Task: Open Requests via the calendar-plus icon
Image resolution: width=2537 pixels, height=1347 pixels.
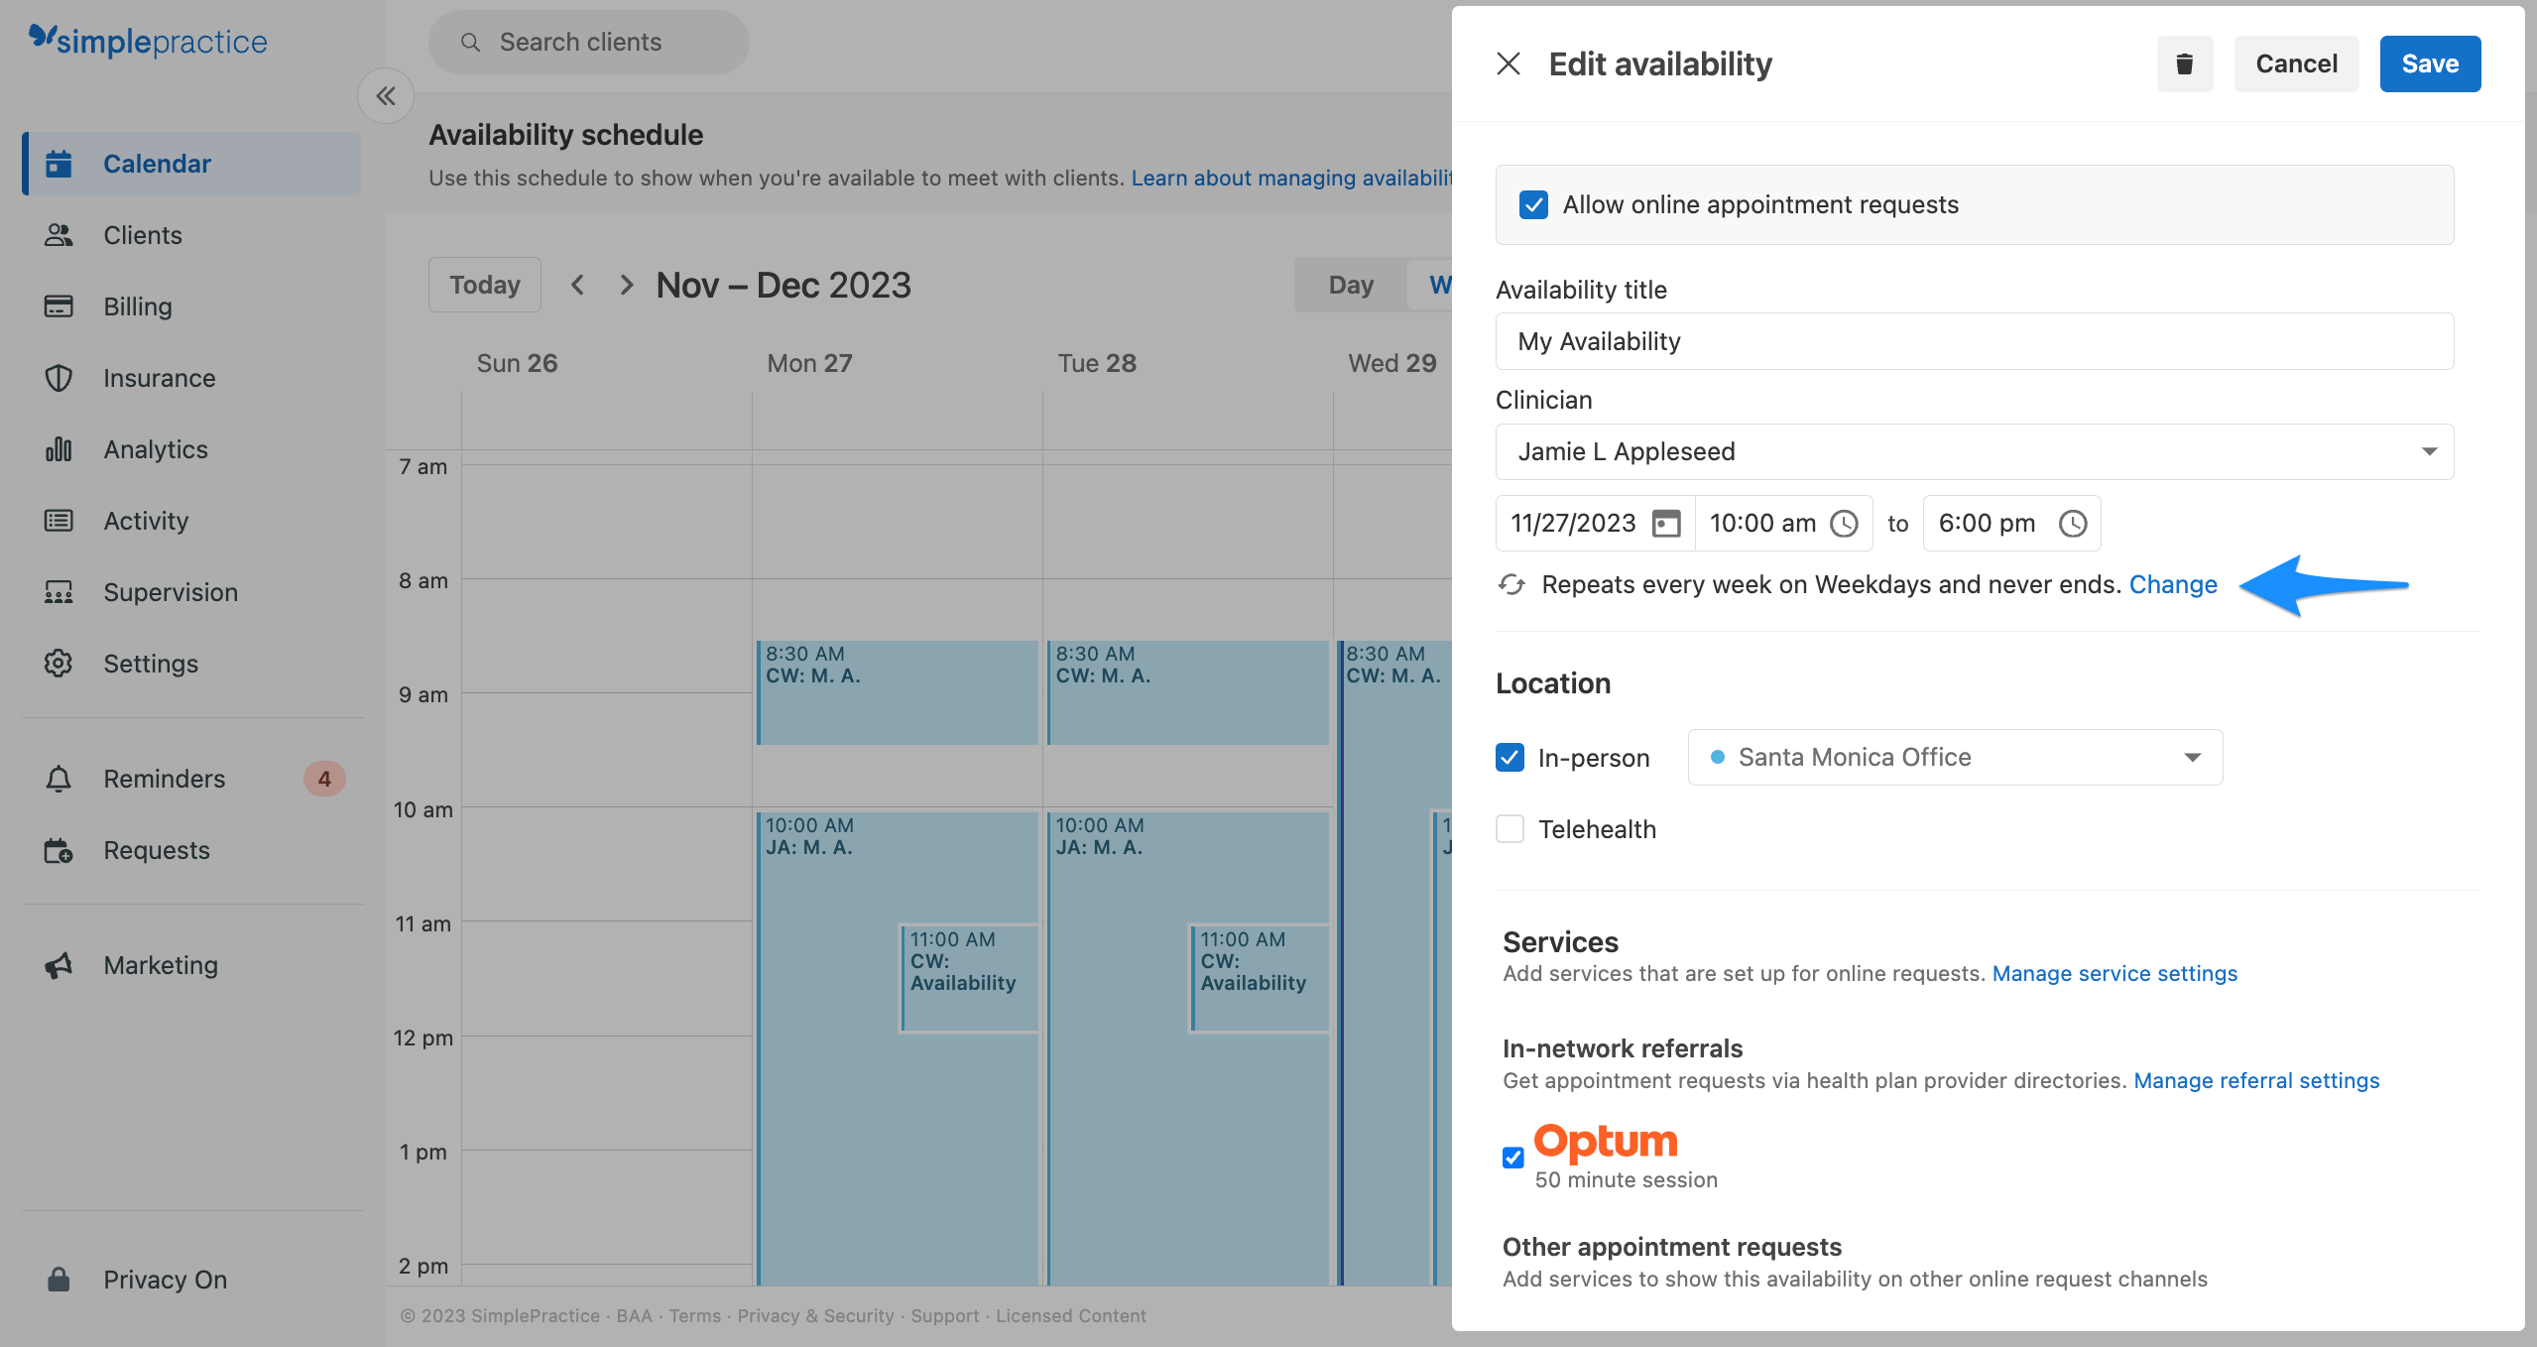Action: (x=59, y=850)
